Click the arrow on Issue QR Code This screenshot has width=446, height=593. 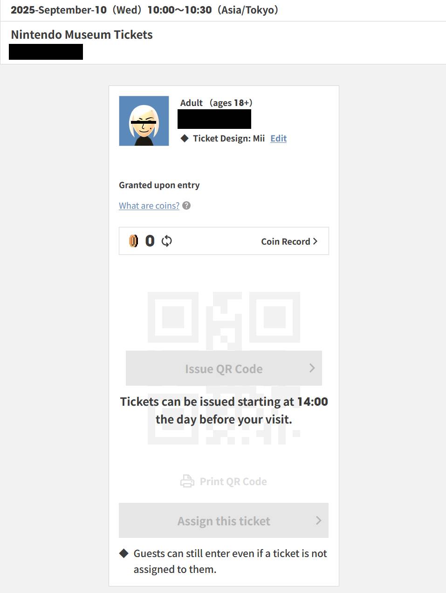[312, 368]
